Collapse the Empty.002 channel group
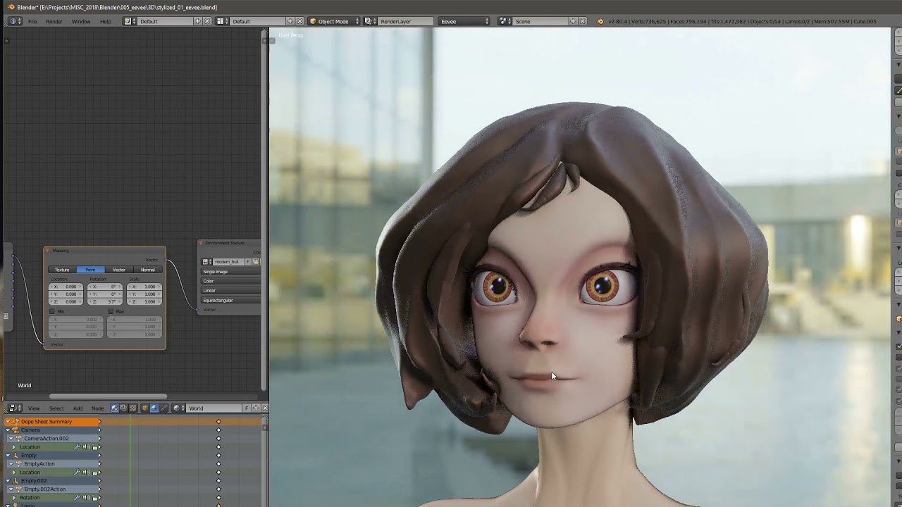902x507 pixels. (8, 481)
